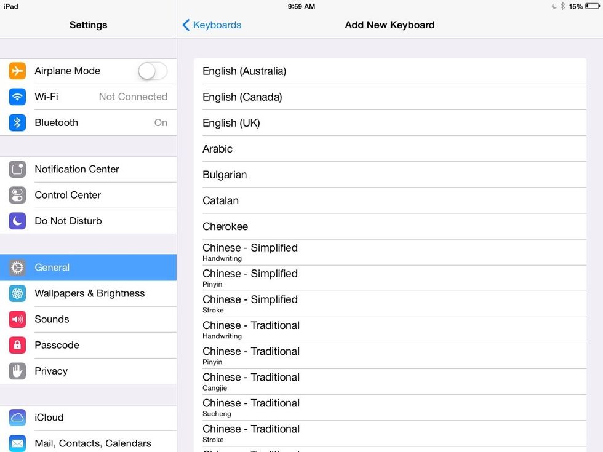Viewport: 603px width, 452px height.
Task: Tap the Sounds speaker icon
Action: tap(17, 319)
